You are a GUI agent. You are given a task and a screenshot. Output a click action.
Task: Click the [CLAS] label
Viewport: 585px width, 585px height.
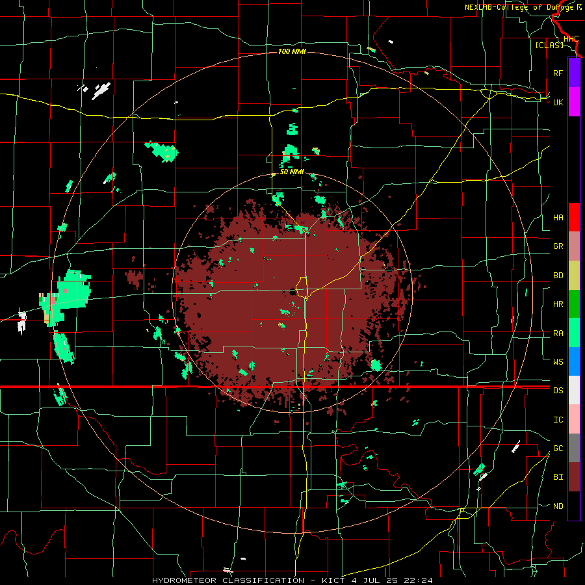tap(549, 45)
